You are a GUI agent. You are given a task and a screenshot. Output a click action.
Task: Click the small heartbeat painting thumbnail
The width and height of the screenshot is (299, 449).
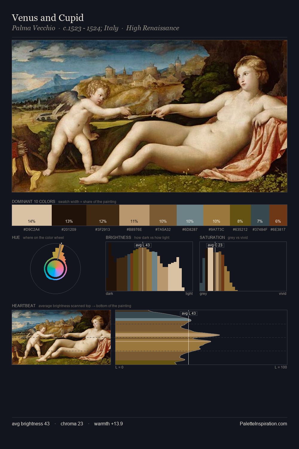61,337
